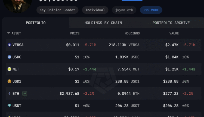Click the USDT token icon
This screenshot has width=204, height=117.
(9, 106)
